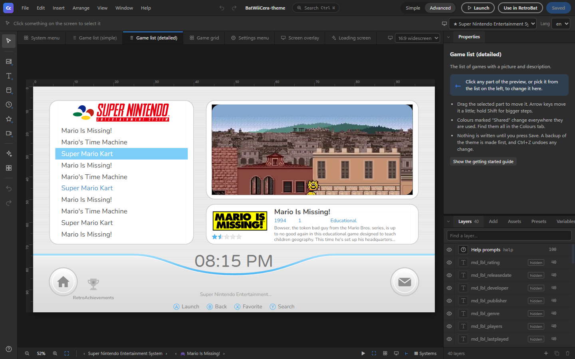
Task: Add a video element from left toolbar
Action: coord(9,133)
